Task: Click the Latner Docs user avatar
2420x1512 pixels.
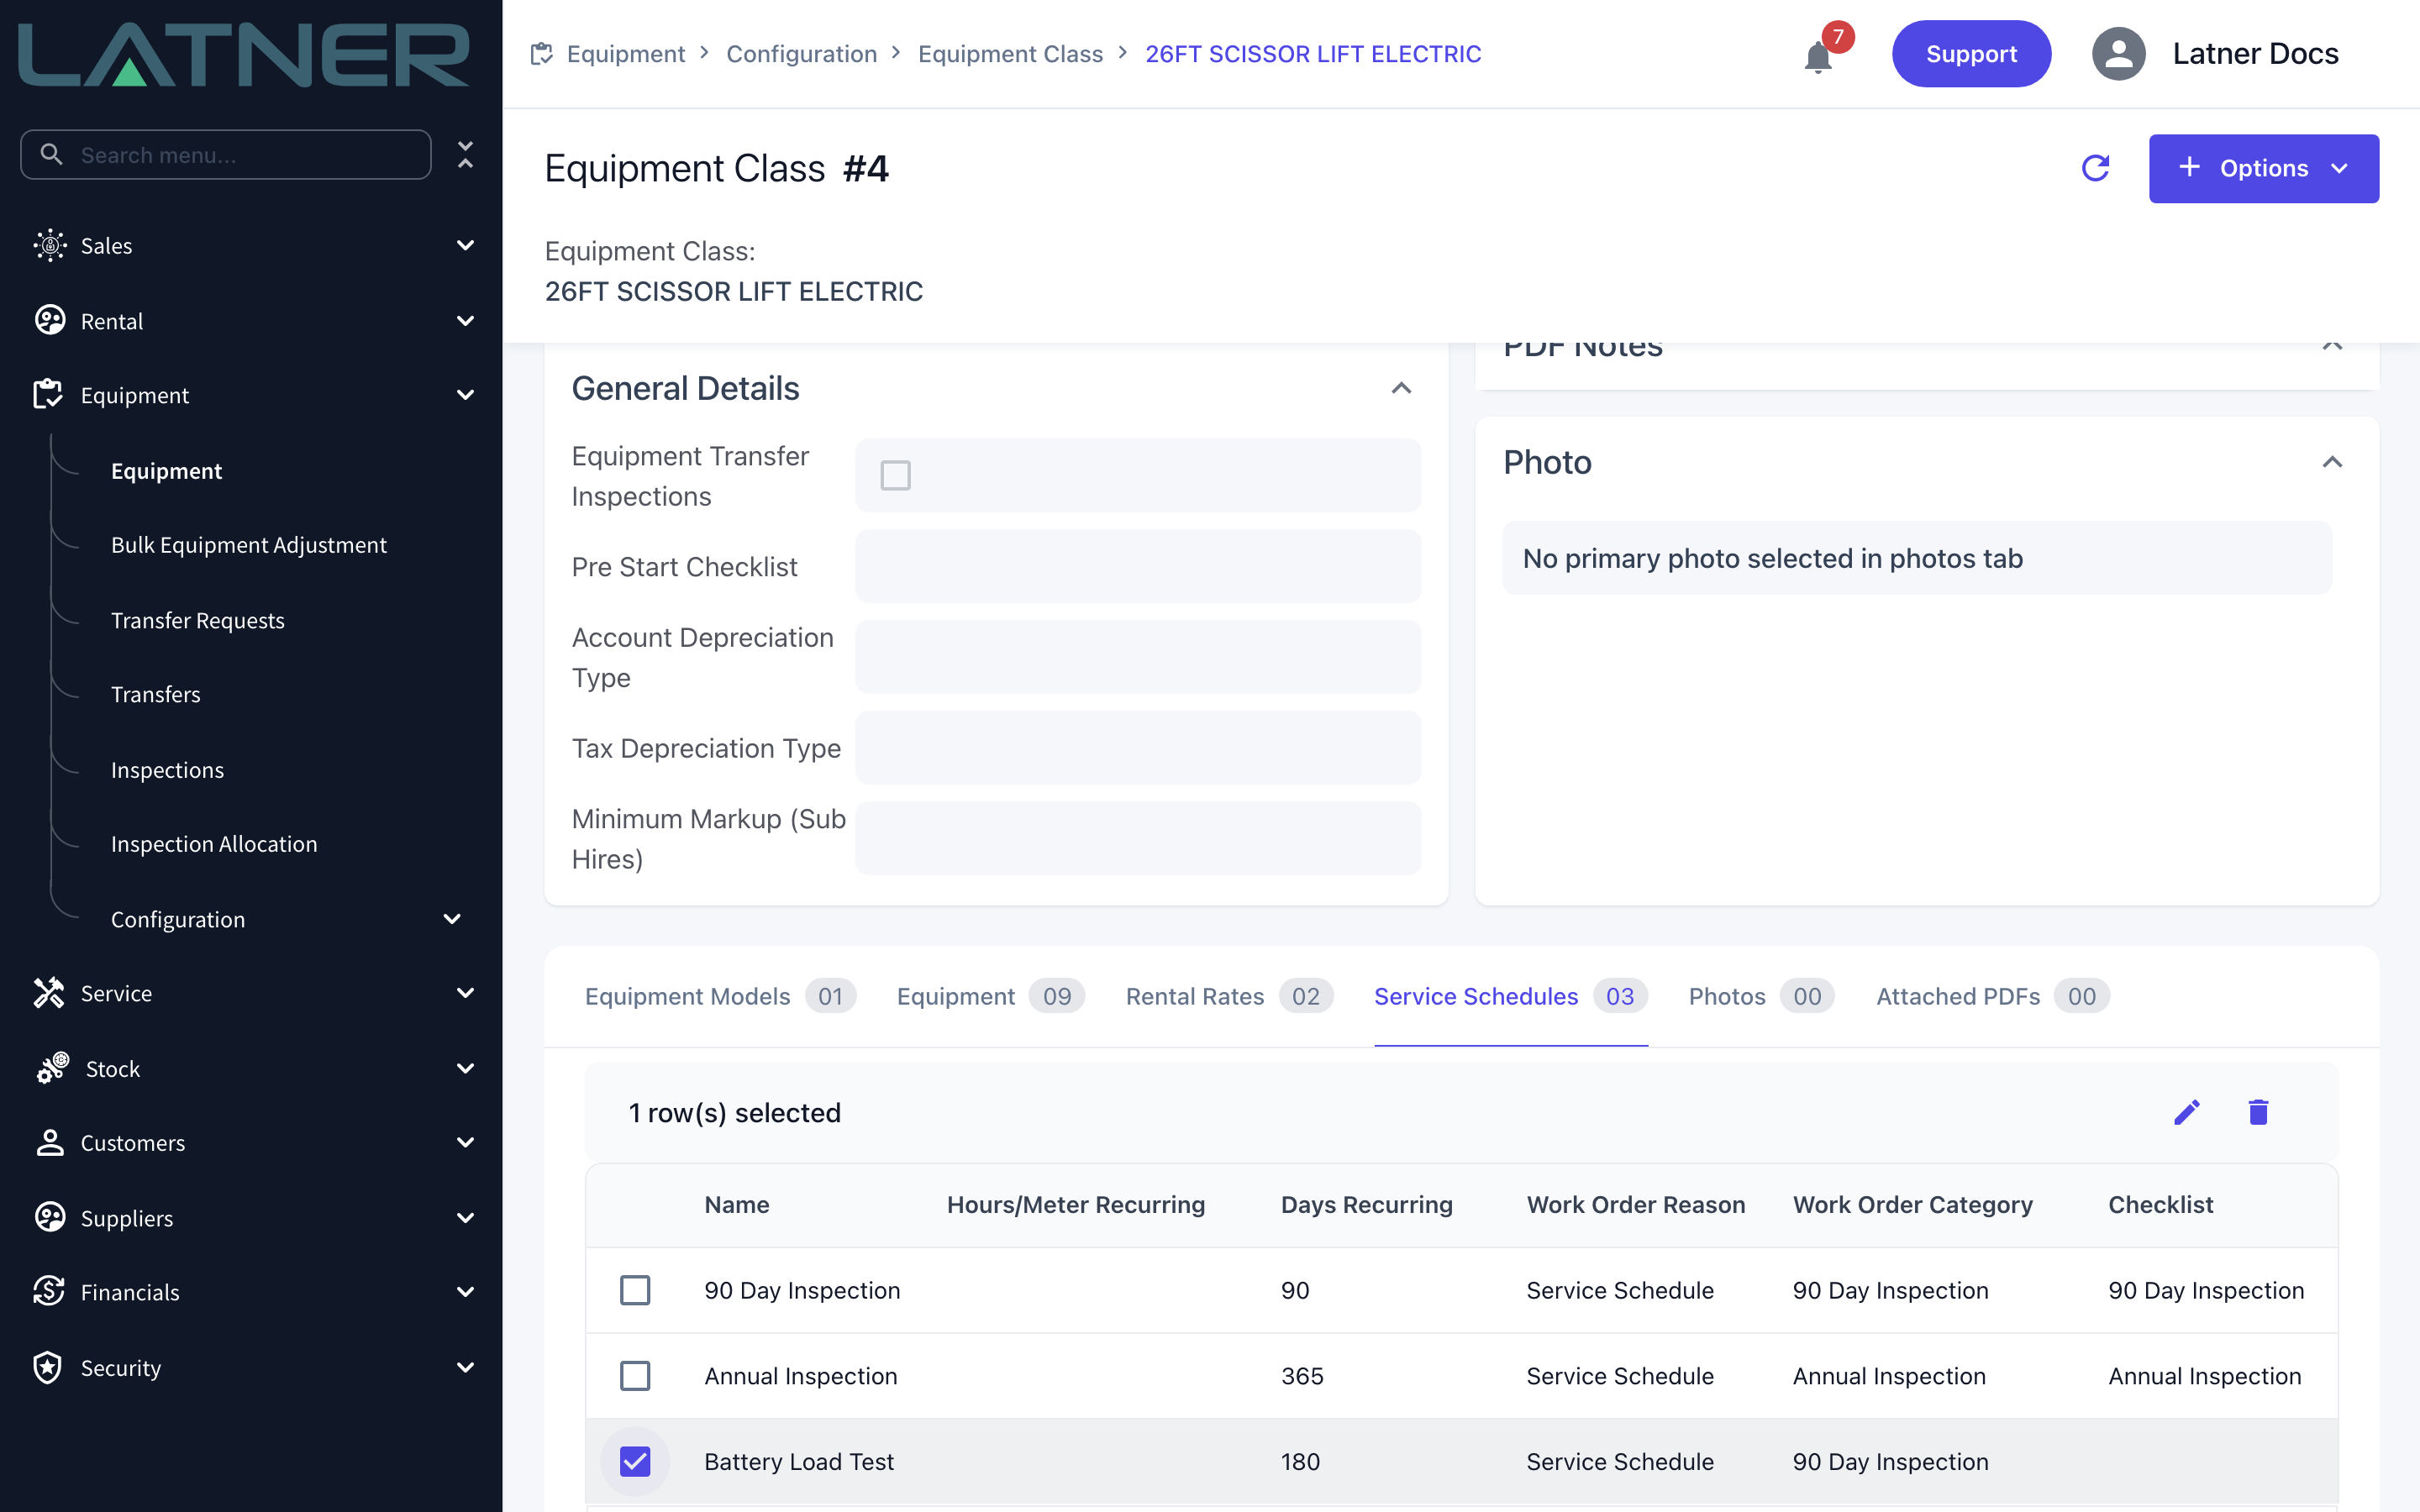Action: 2118,54
